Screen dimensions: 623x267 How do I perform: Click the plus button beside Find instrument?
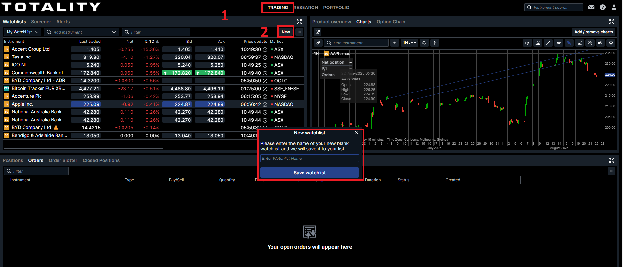(x=395, y=43)
